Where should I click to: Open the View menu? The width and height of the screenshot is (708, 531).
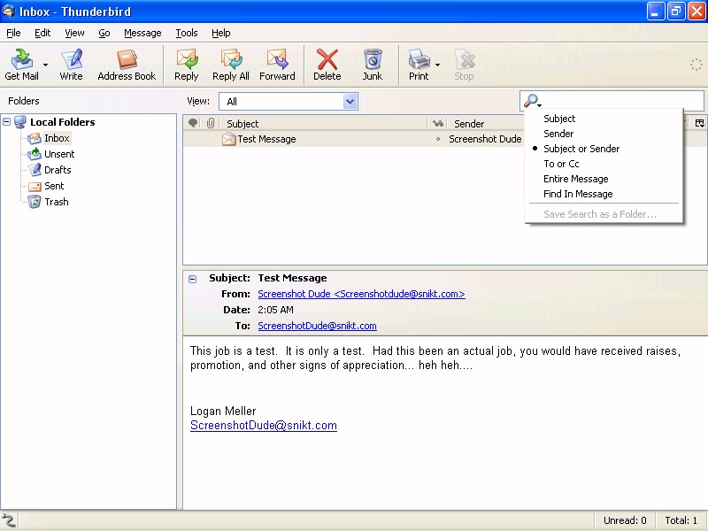tap(74, 33)
